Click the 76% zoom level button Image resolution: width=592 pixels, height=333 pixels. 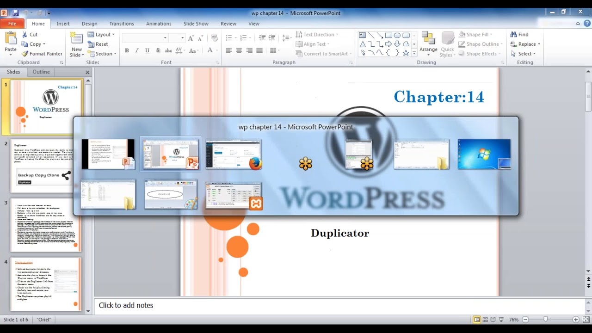513,320
